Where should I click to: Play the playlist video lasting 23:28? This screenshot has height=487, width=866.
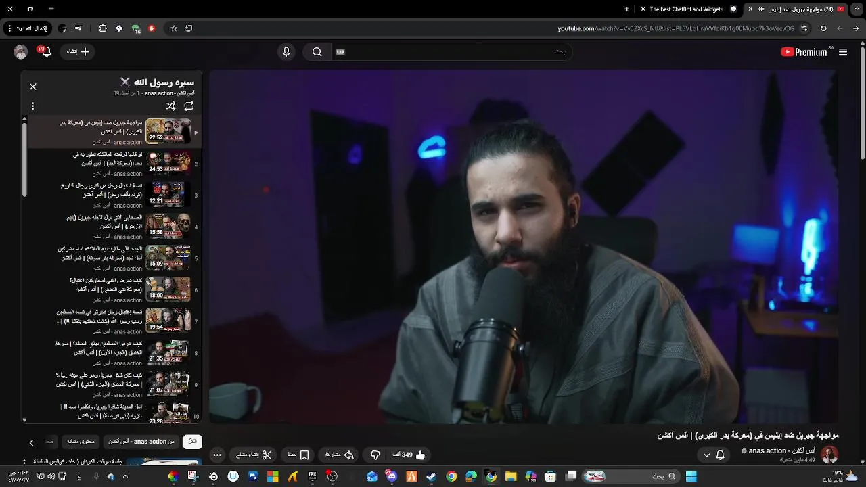point(112,412)
